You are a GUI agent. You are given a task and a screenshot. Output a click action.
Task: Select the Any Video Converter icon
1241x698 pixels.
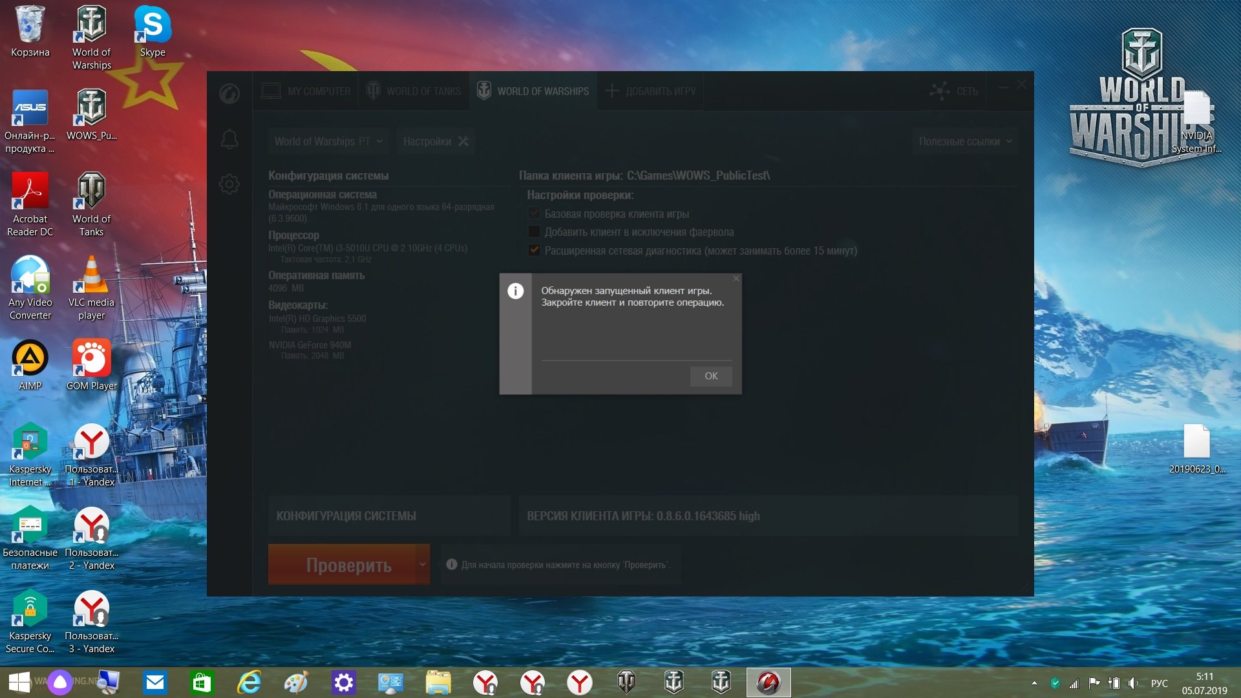tap(30, 288)
